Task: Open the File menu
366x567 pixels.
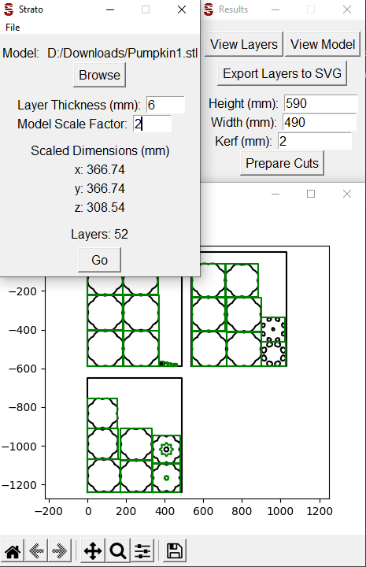Action: pyautogui.click(x=13, y=28)
